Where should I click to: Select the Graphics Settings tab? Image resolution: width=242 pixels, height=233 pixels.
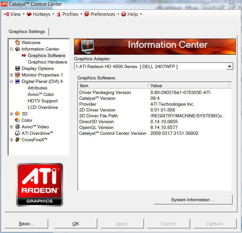click(27, 31)
